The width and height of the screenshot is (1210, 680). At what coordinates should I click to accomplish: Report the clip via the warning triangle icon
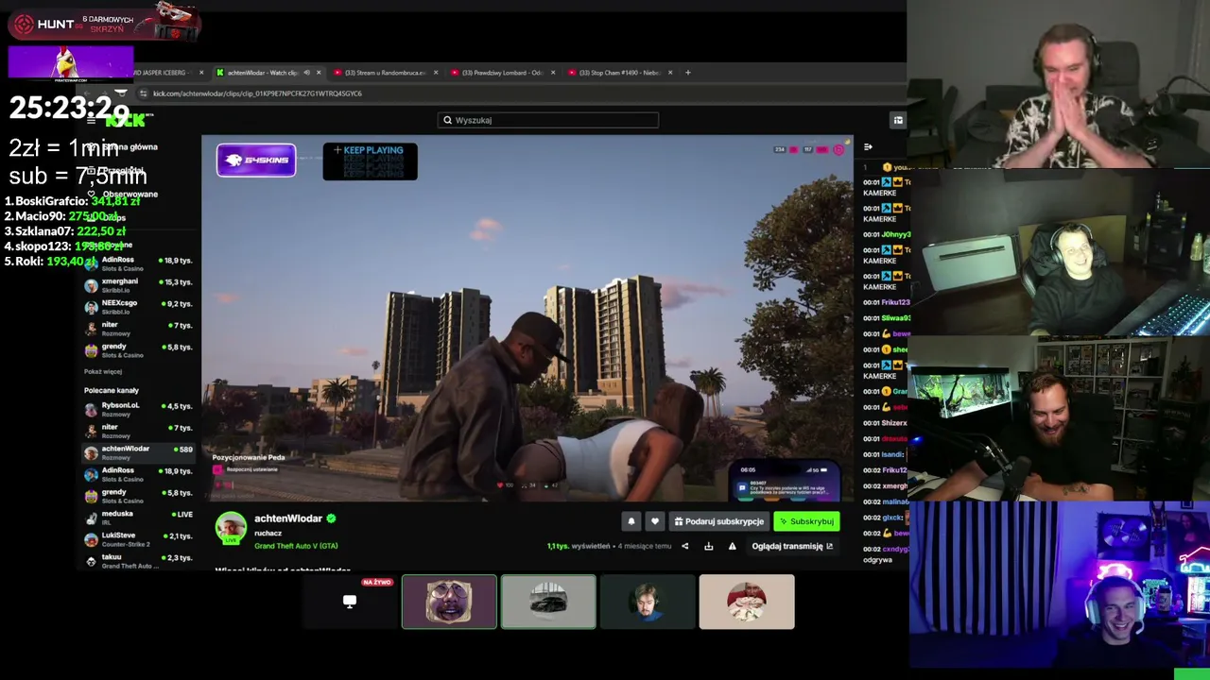[732, 546]
